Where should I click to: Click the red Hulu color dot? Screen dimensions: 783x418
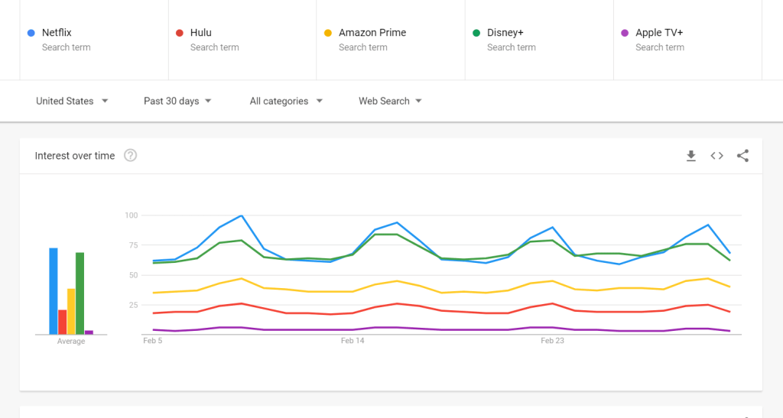[x=179, y=33]
